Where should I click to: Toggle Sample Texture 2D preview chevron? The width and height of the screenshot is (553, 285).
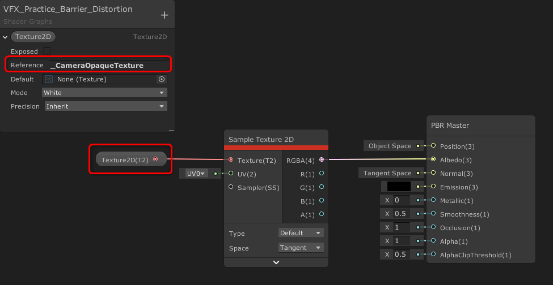pyautogui.click(x=276, y=262)
